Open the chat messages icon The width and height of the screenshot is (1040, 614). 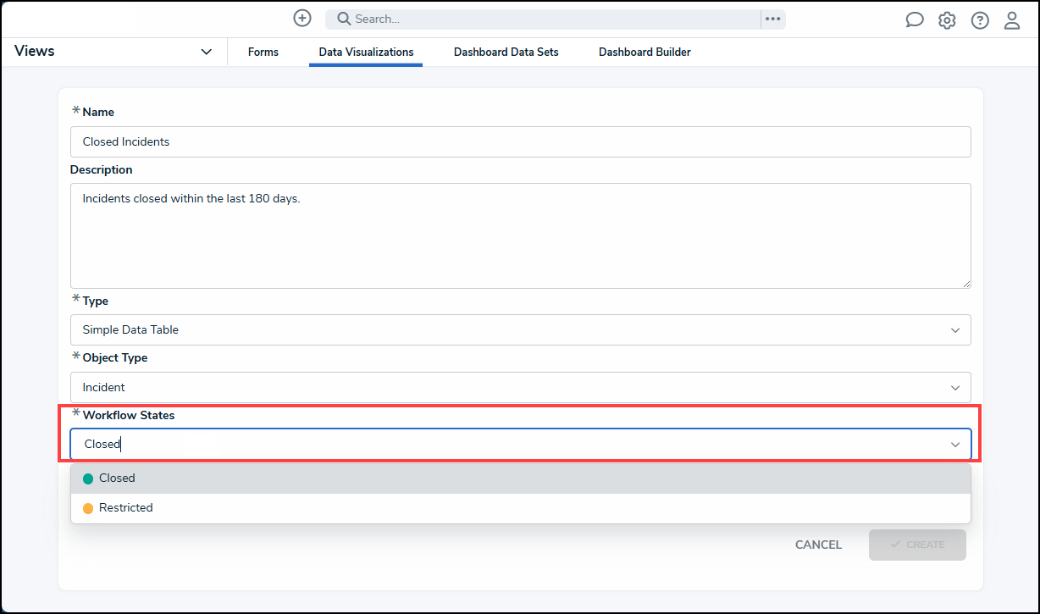915,19
